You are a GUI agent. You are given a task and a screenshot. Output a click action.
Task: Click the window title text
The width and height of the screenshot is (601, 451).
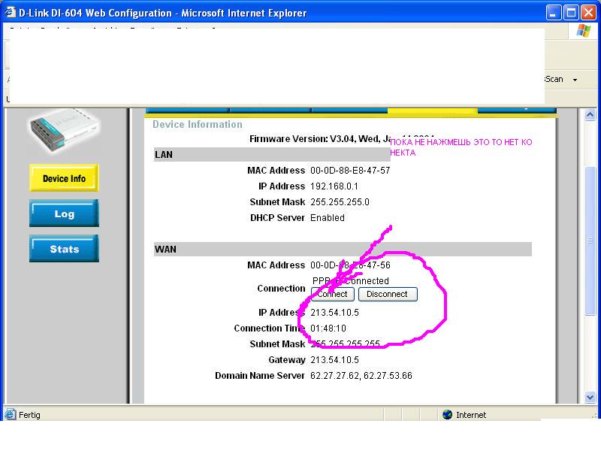click(x=163, y=13)
